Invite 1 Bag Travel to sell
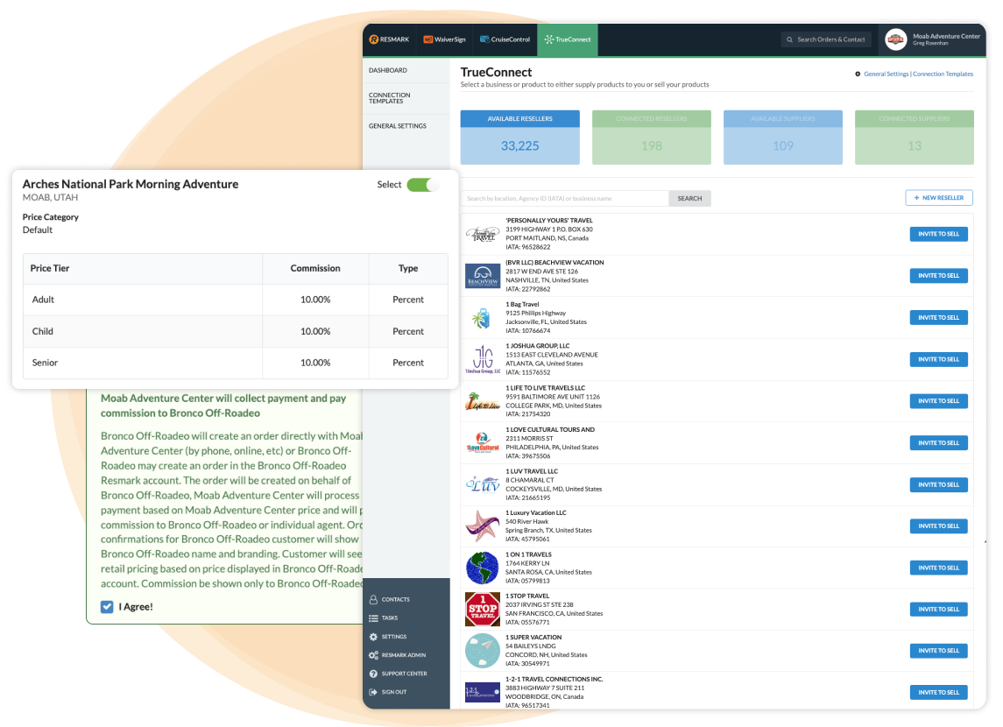The width and height of the screenshot is (1003, 727). 938,318
